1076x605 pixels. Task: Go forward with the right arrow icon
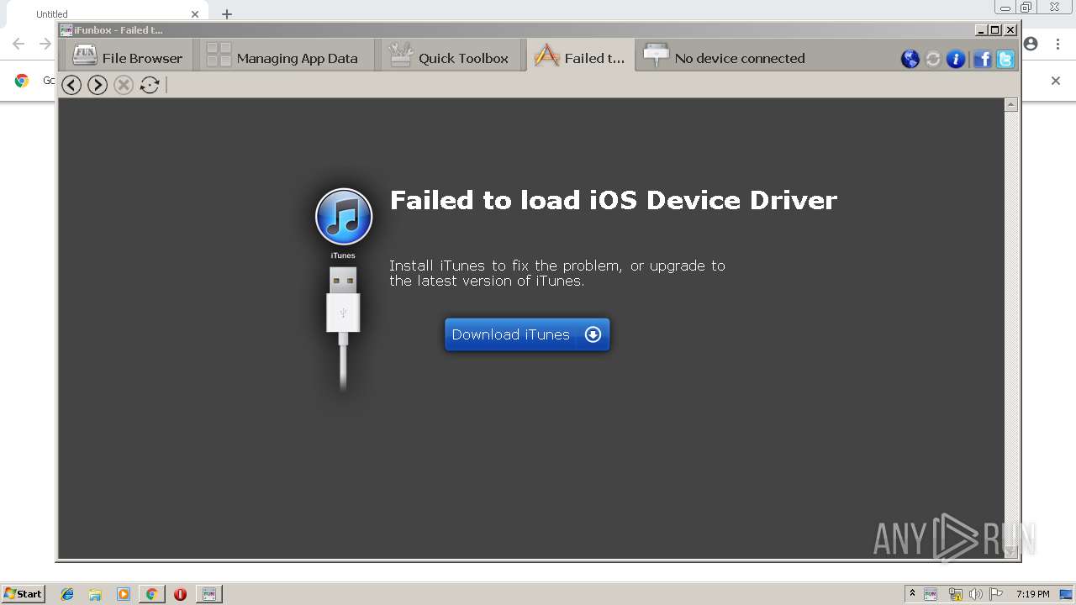coord(98,84)
